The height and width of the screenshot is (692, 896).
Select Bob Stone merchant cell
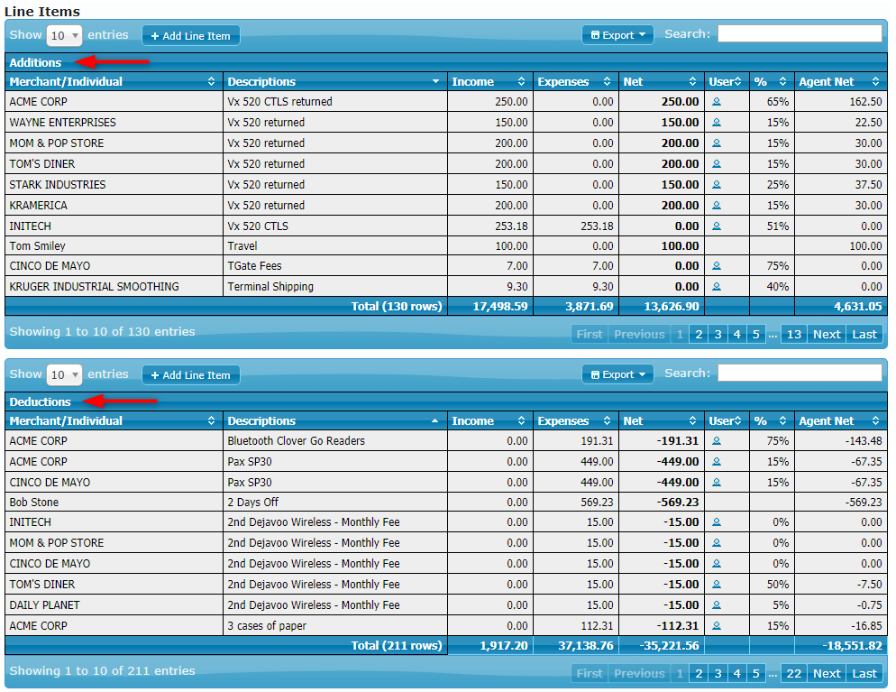[114, 503]
